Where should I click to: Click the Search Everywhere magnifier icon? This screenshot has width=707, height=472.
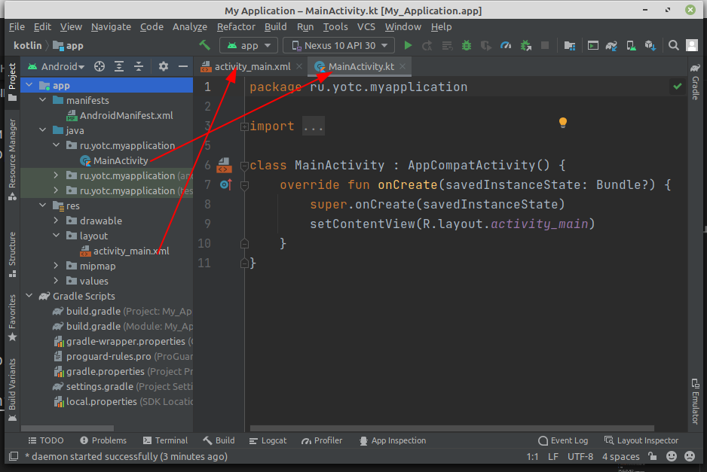coord(674,45)
